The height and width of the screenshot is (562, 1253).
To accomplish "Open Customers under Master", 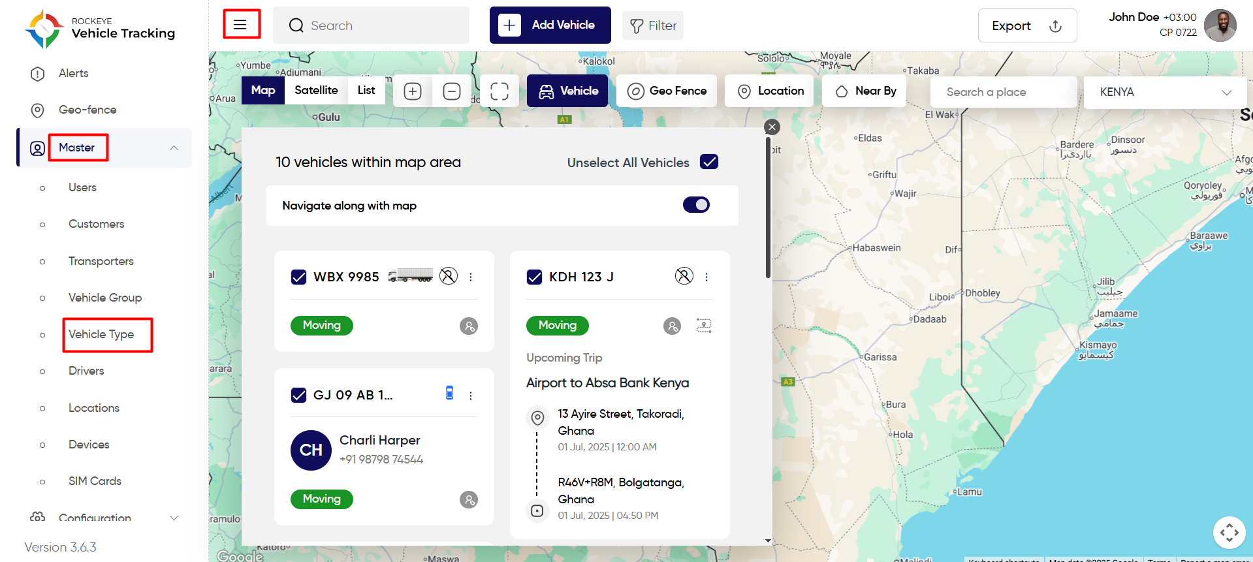I will pyautogui.click(x=96, y=224).
